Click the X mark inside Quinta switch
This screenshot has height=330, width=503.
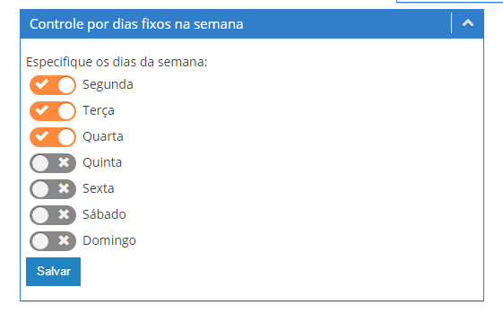click(x=64, y=162)
